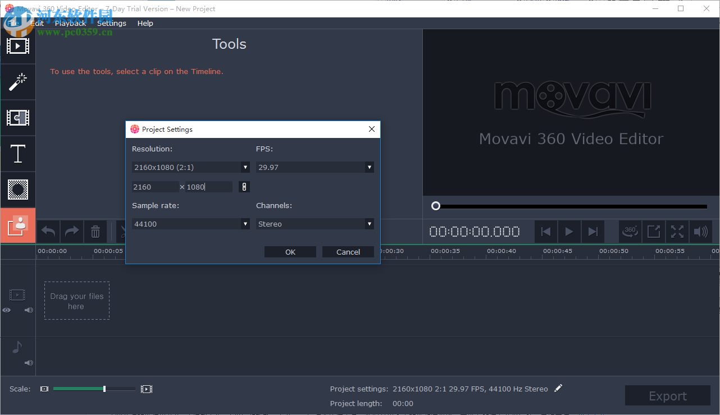This screenshot has width=720, height=415.
Task: Hide the video track with the eye toggle
Action: tap(6, 310)
